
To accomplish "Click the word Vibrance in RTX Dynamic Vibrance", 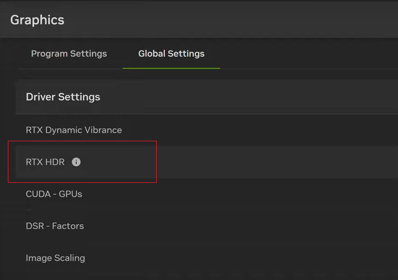I will coord(103,130).
